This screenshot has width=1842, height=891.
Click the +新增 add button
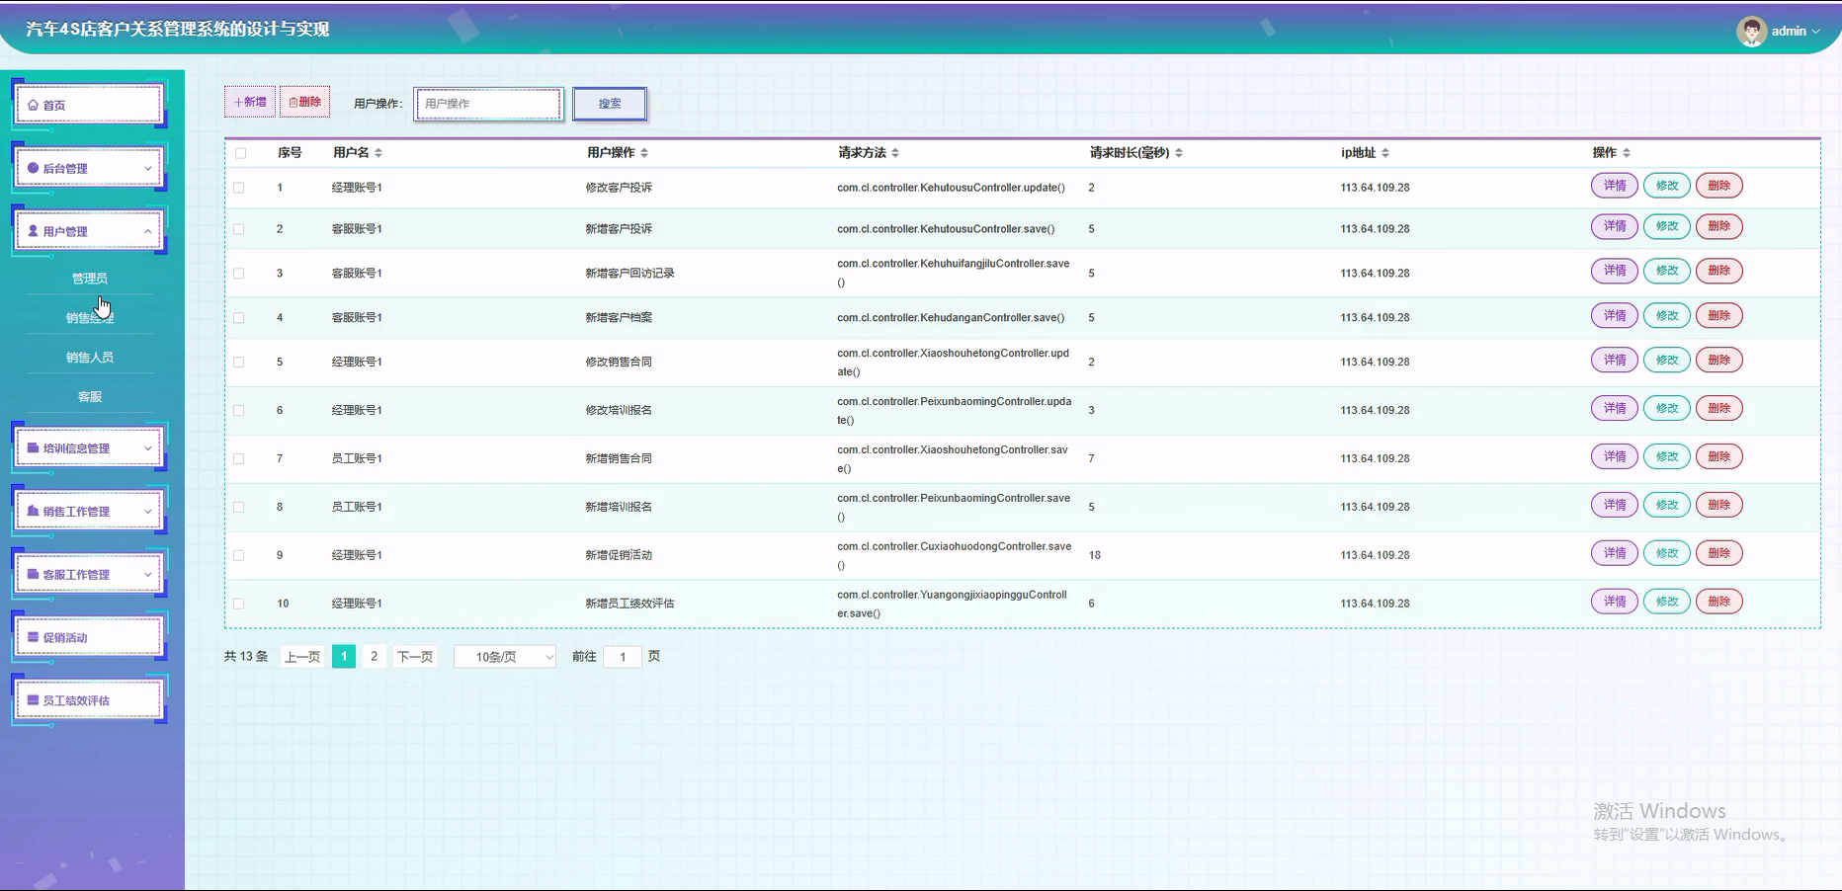[250, 102]
